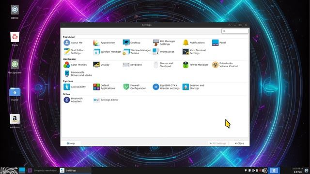Open Firewall Configuration
The image size is (310, 174).
point(135,87)
